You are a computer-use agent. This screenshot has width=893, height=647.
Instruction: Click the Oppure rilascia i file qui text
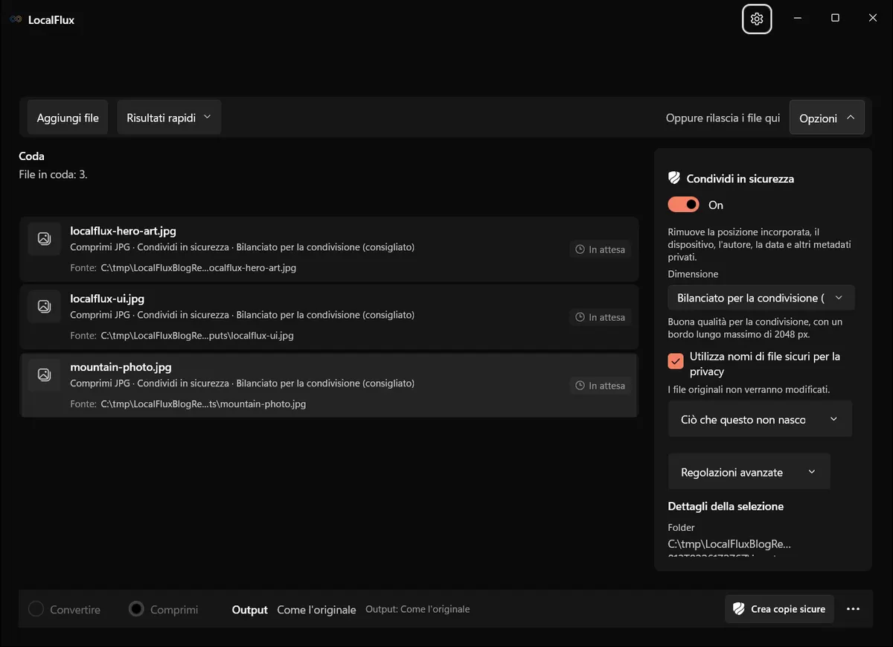(723, 118)
